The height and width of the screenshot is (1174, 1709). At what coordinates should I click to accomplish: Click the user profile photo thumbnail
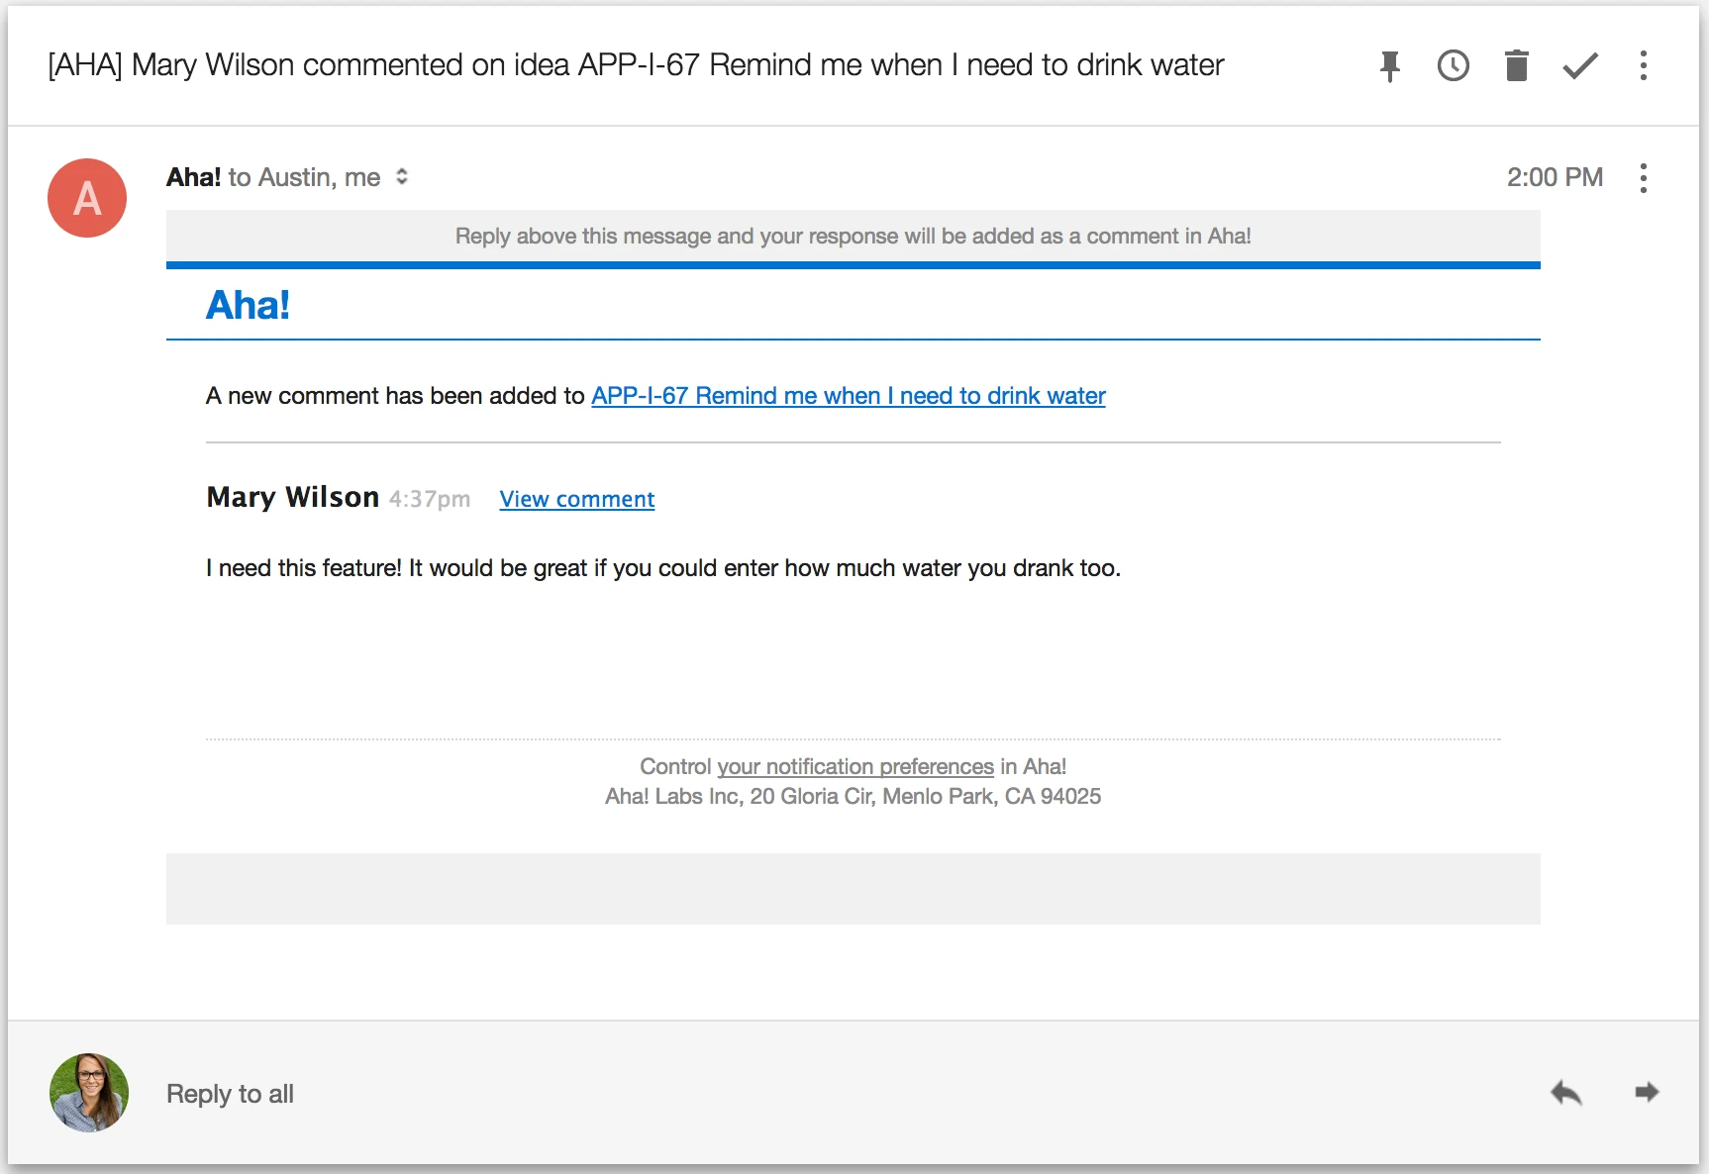[x=89, y=1093]
